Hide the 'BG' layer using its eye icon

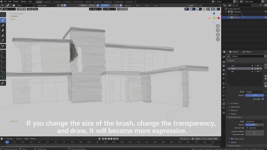pos(258,72)
